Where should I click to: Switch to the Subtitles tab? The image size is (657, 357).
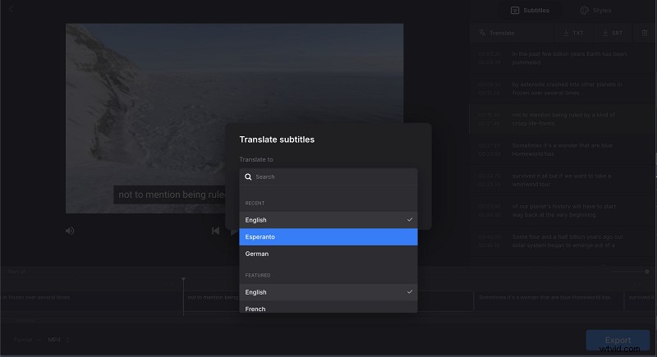click(530, 11)
